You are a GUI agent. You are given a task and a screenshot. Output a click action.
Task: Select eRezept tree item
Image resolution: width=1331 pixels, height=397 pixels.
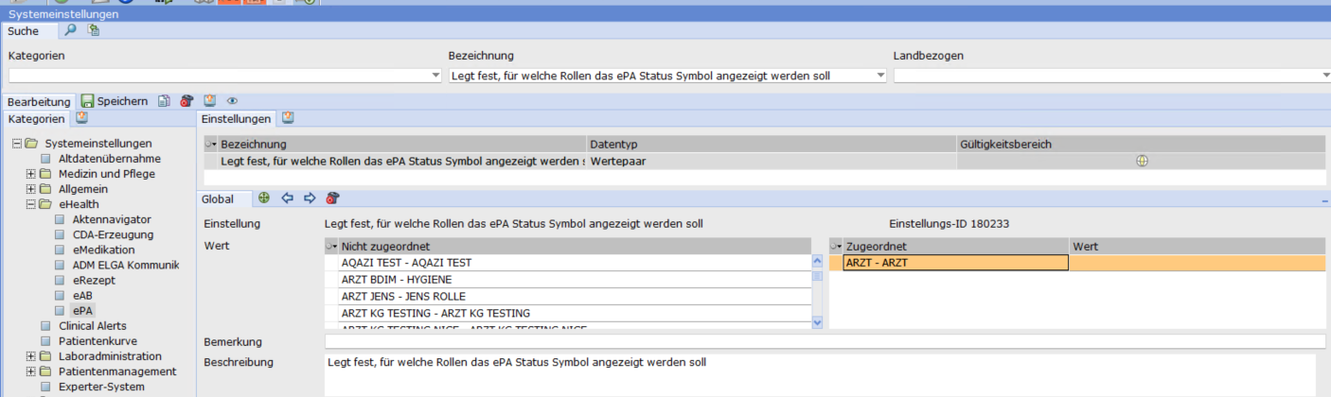(93, 280)
